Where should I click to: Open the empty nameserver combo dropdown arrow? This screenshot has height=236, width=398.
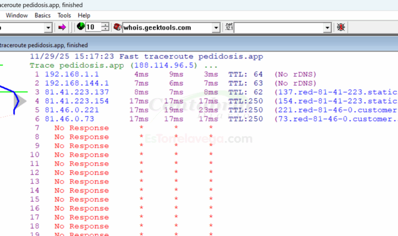(328, 28)
